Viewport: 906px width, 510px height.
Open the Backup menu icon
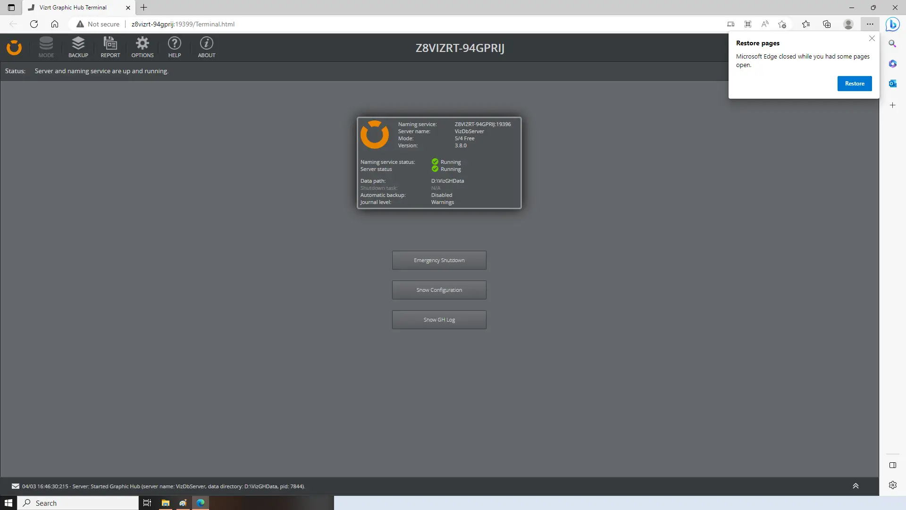78,47
